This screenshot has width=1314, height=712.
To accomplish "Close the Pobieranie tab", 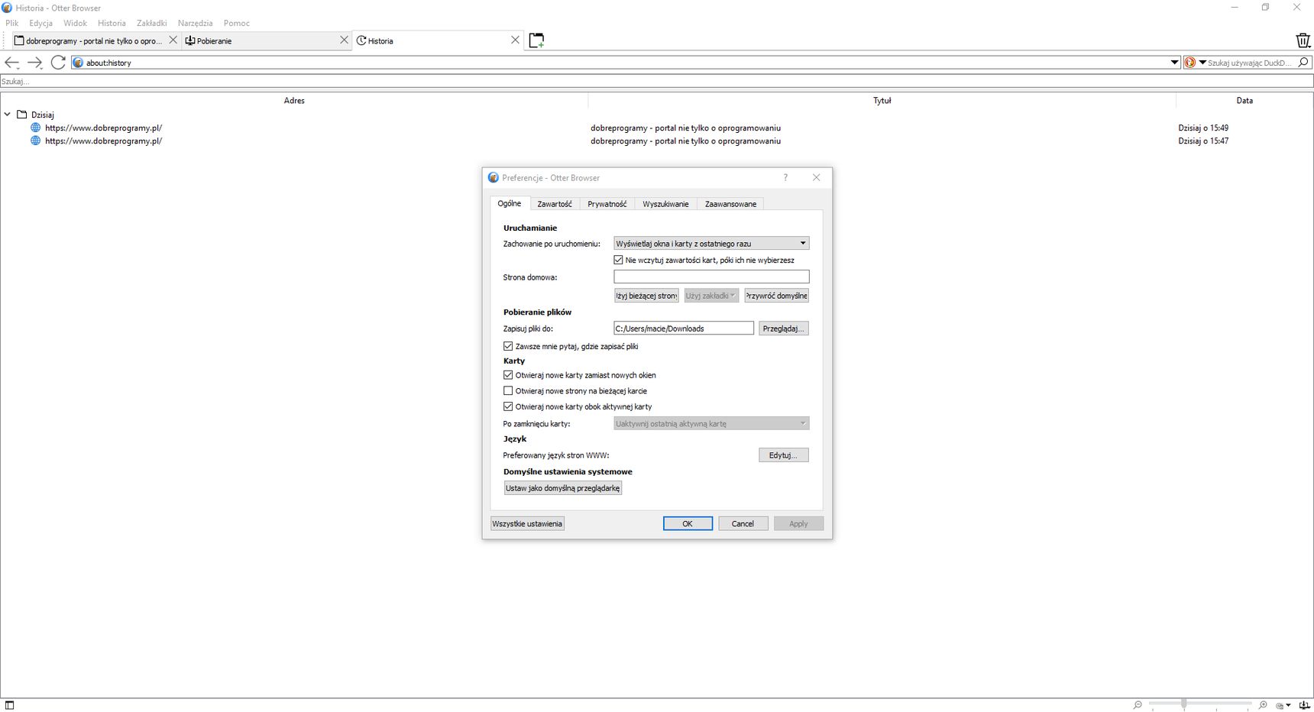I will tap(344, 40).
